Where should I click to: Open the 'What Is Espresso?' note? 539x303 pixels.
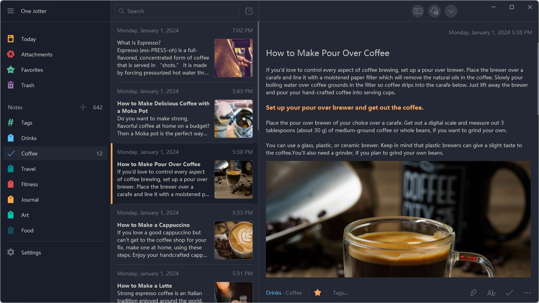[185, 52]
